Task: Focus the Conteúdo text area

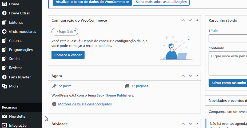Action: click(228, 63)
